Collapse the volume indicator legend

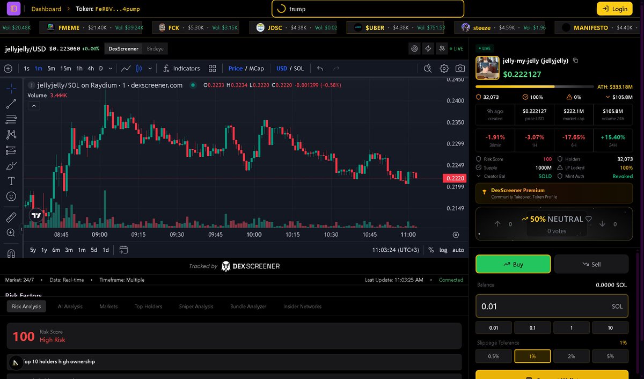[x=34, y=106]
